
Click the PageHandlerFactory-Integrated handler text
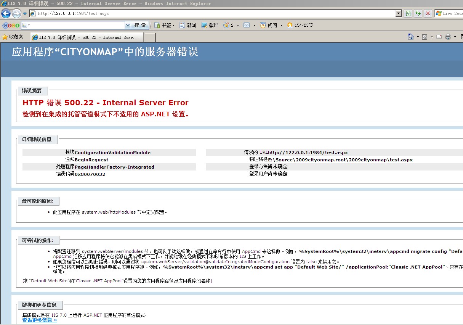[114, 167]
